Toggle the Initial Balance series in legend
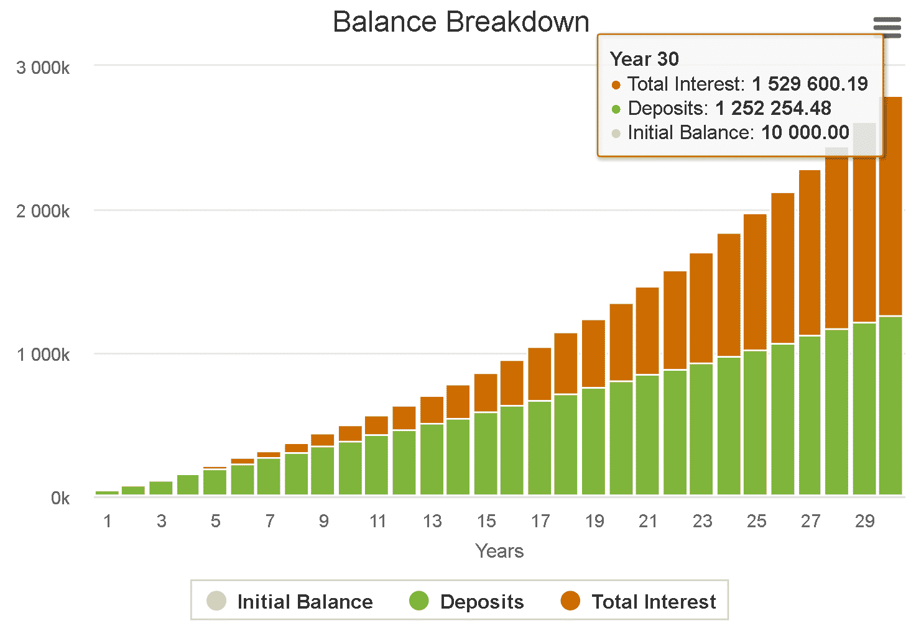Screen dimensions: 911x626 (x=305, y=601)
